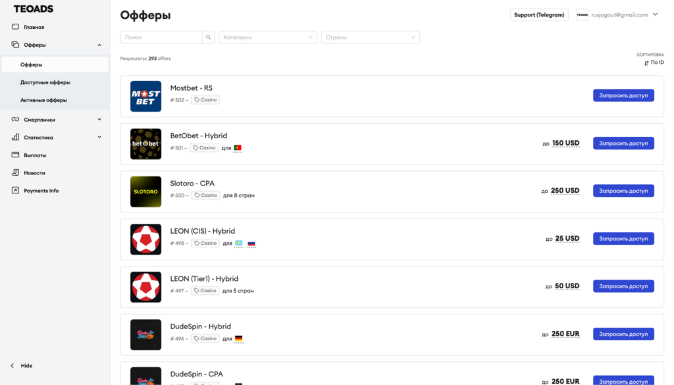The image size is (674, 385).
Task: Click Casino tag on LEON (Tier1) - Hybrid
Action: click(205, 290)
